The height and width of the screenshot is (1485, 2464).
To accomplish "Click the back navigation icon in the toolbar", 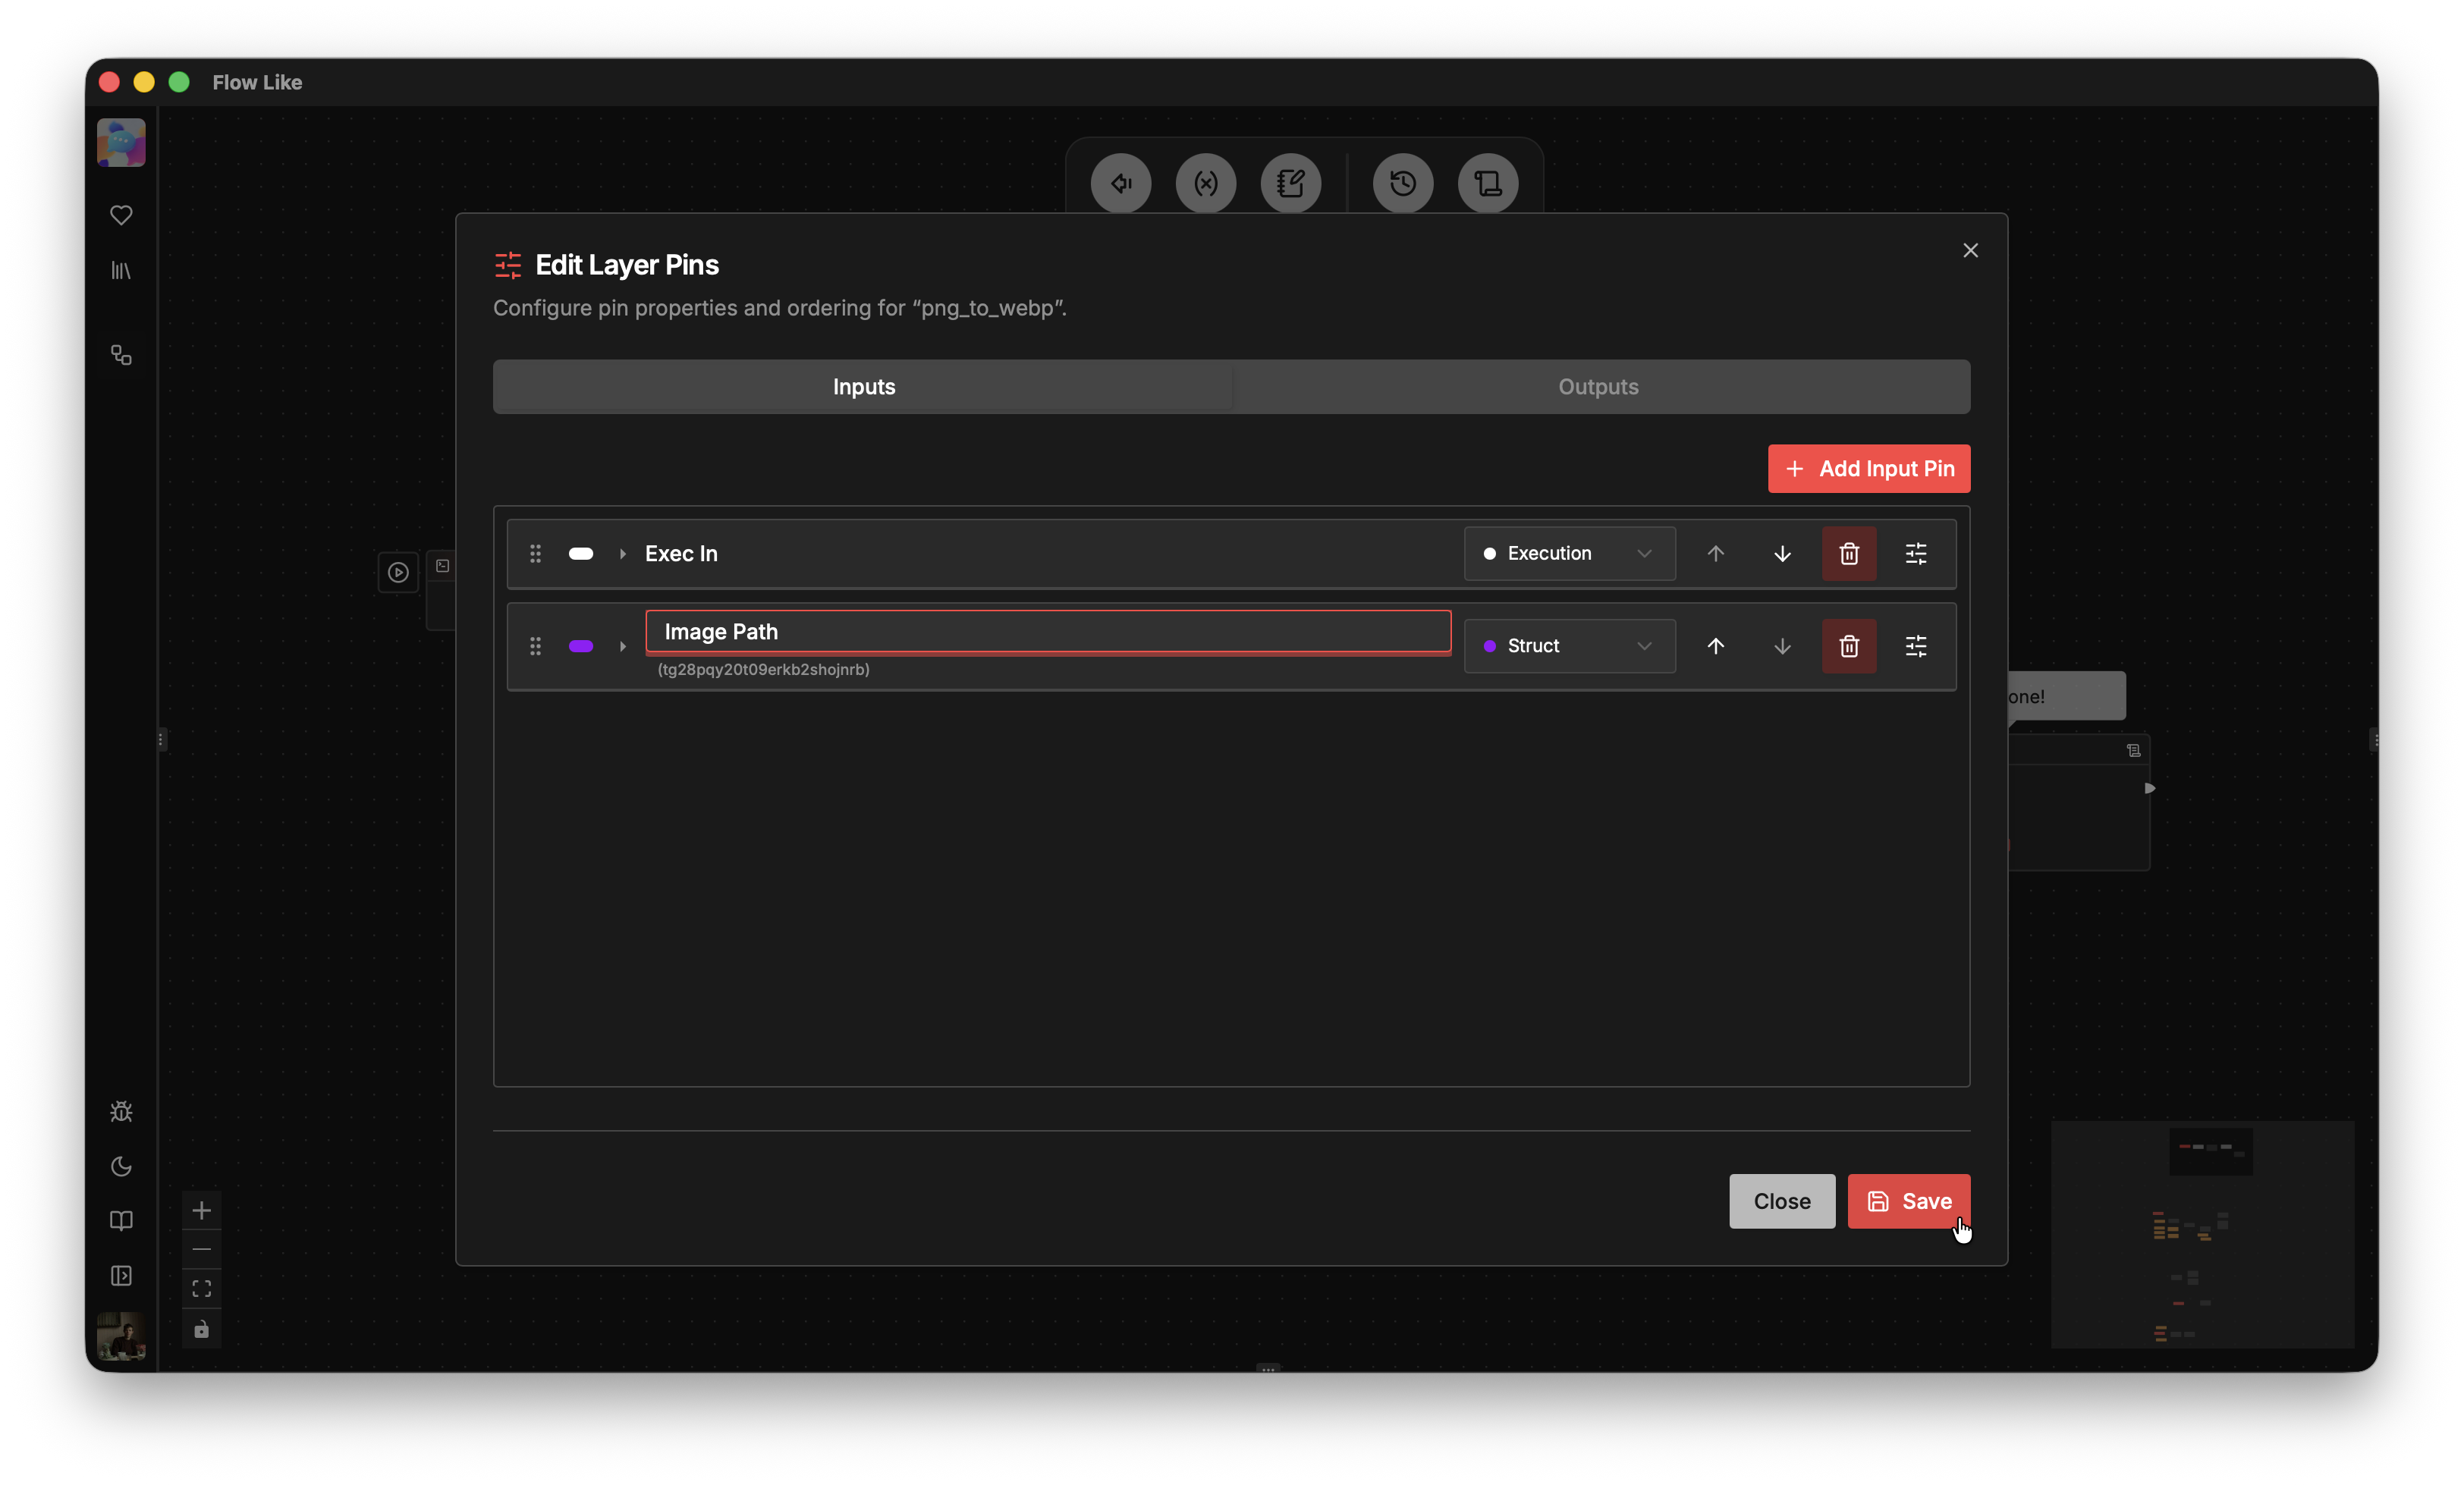I will tap(1120, 183).
